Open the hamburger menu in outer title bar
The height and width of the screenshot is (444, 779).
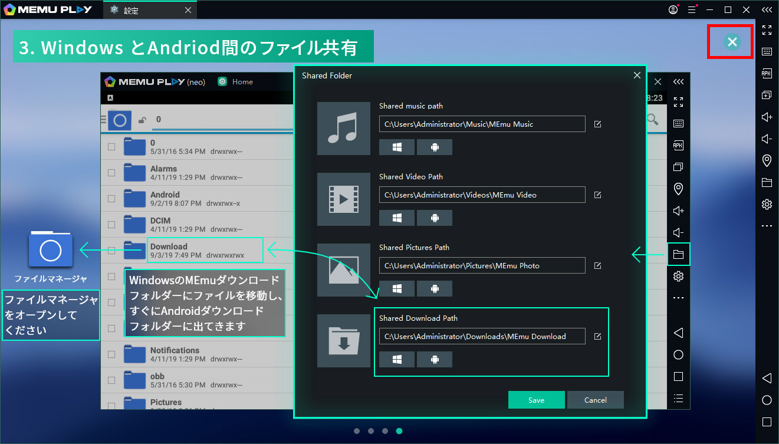[692, 9]
